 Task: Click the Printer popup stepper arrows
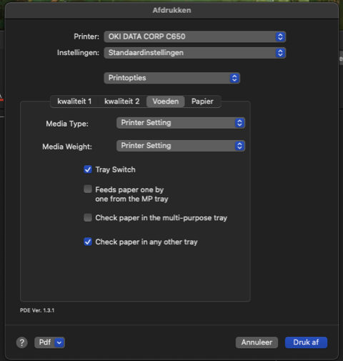[280, 36]
